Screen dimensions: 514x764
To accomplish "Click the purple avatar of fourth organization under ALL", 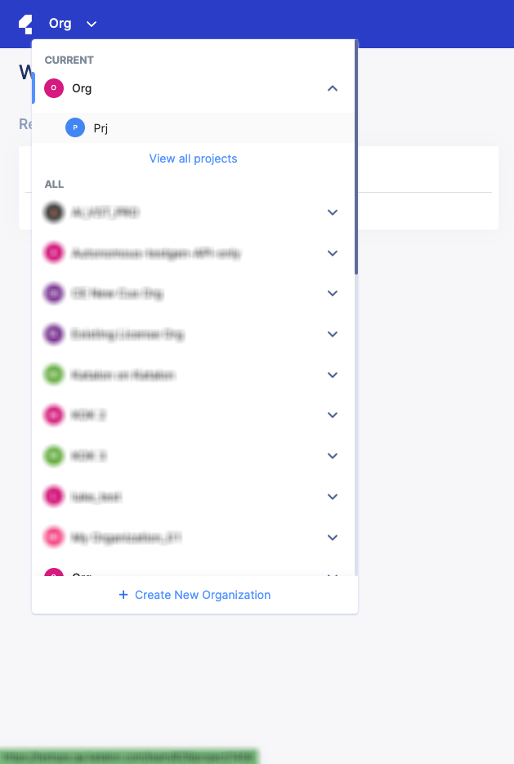I will pos(54,334).
